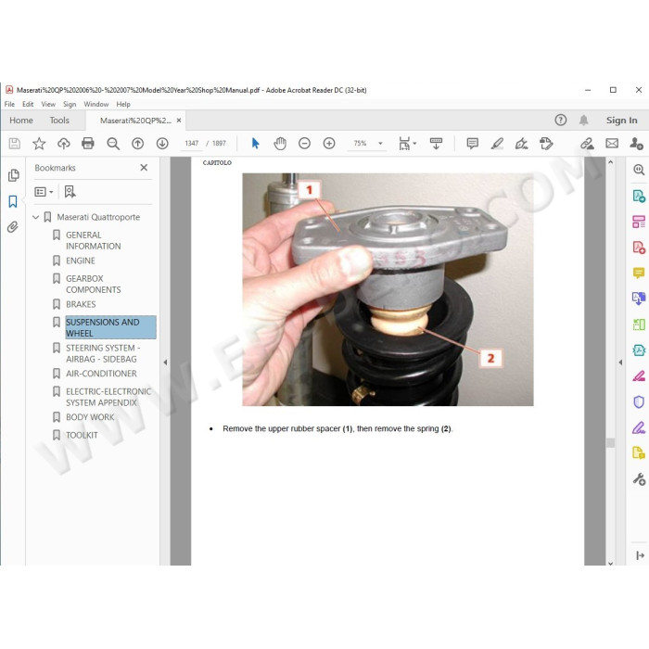Click vertical scrollbar down arrow
The height and width of the screenshot is (649, 649).
click(610, 563)
